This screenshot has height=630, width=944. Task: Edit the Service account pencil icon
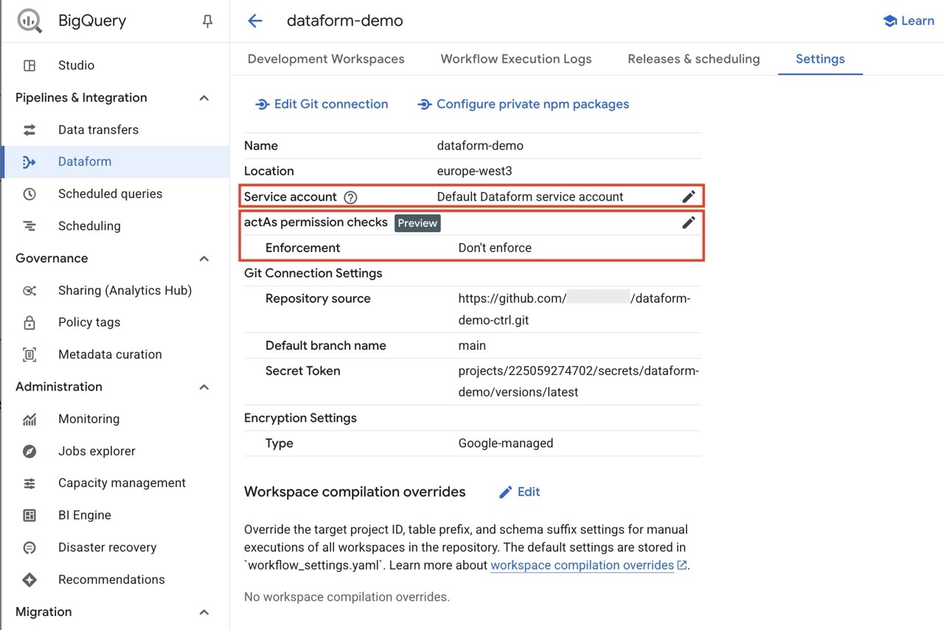688,197
